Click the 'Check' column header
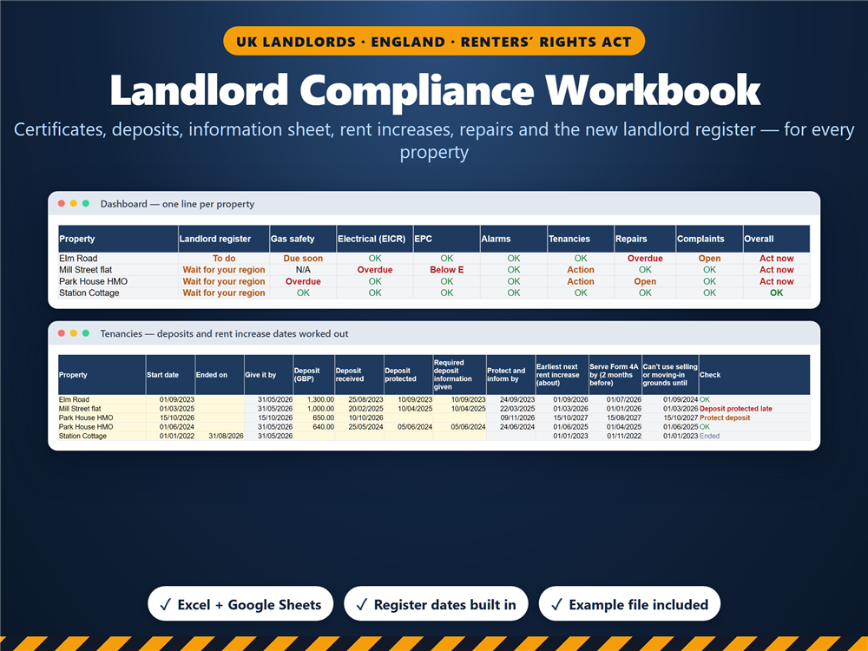 pos(754,375)
